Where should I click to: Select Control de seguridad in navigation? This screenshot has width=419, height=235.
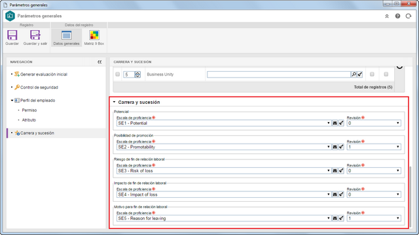(x=39, y=87)
